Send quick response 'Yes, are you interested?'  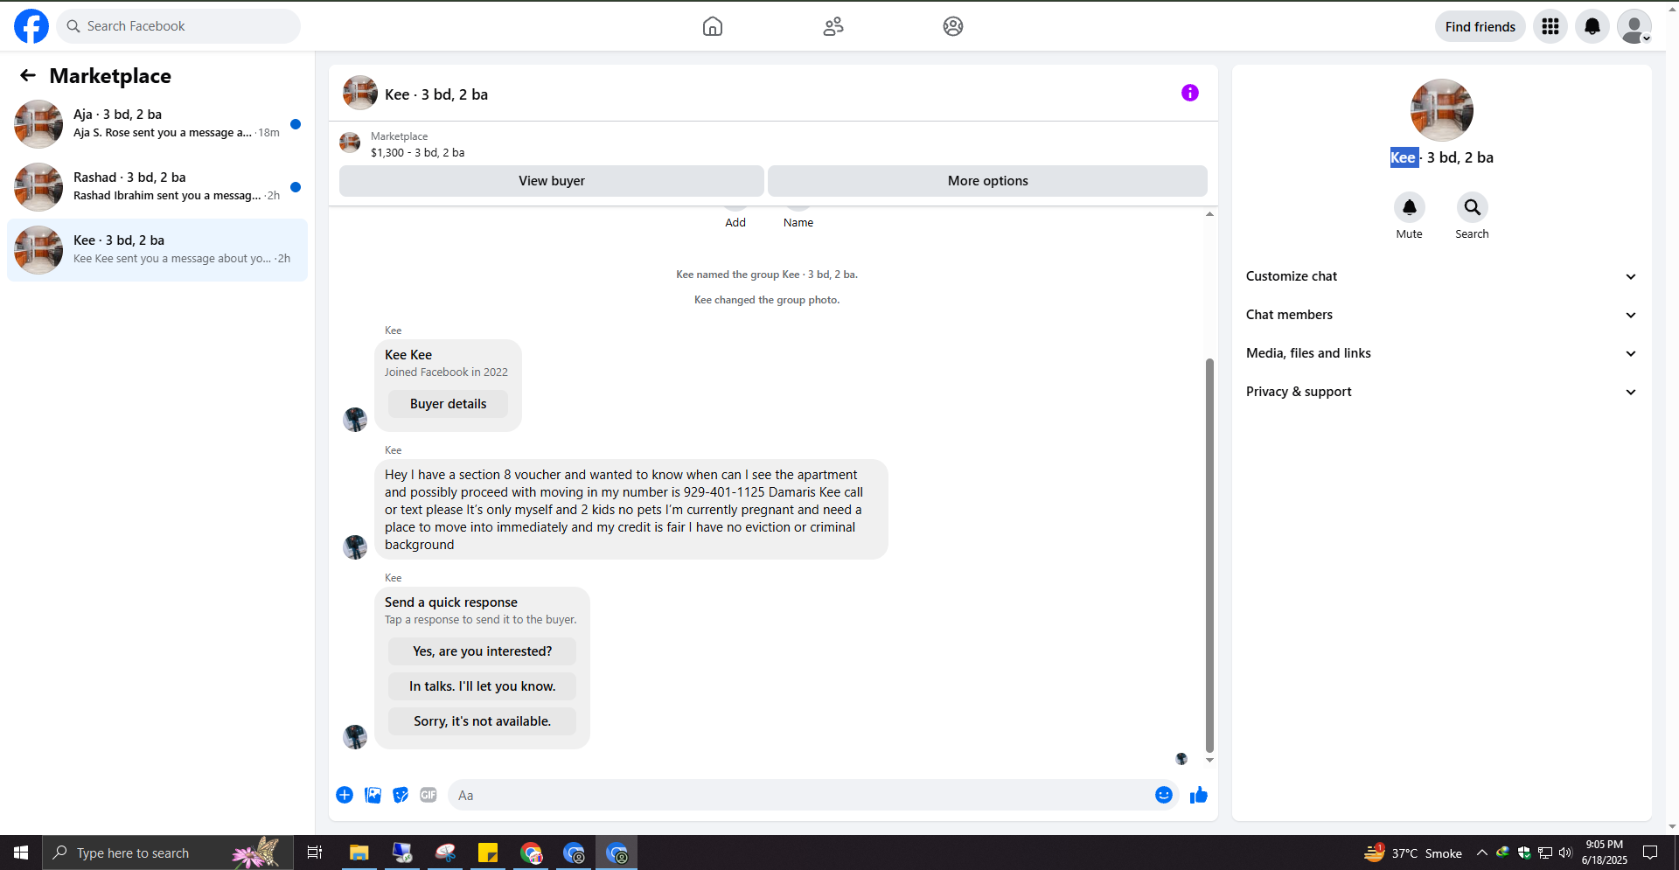tap(483, 651)
